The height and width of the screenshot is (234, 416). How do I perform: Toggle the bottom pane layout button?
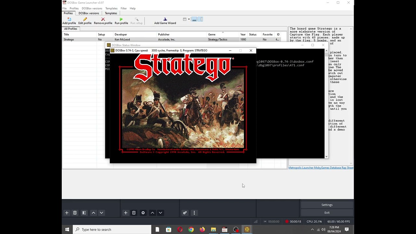pyautogui.click(x=194, y=19)
